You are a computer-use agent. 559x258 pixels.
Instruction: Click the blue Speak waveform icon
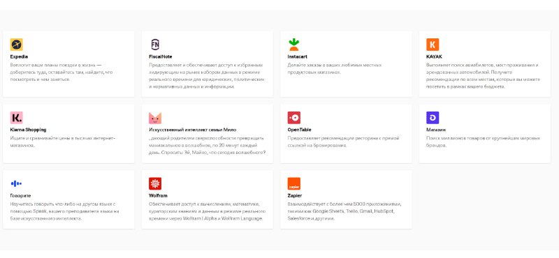[x=16, y=183]
